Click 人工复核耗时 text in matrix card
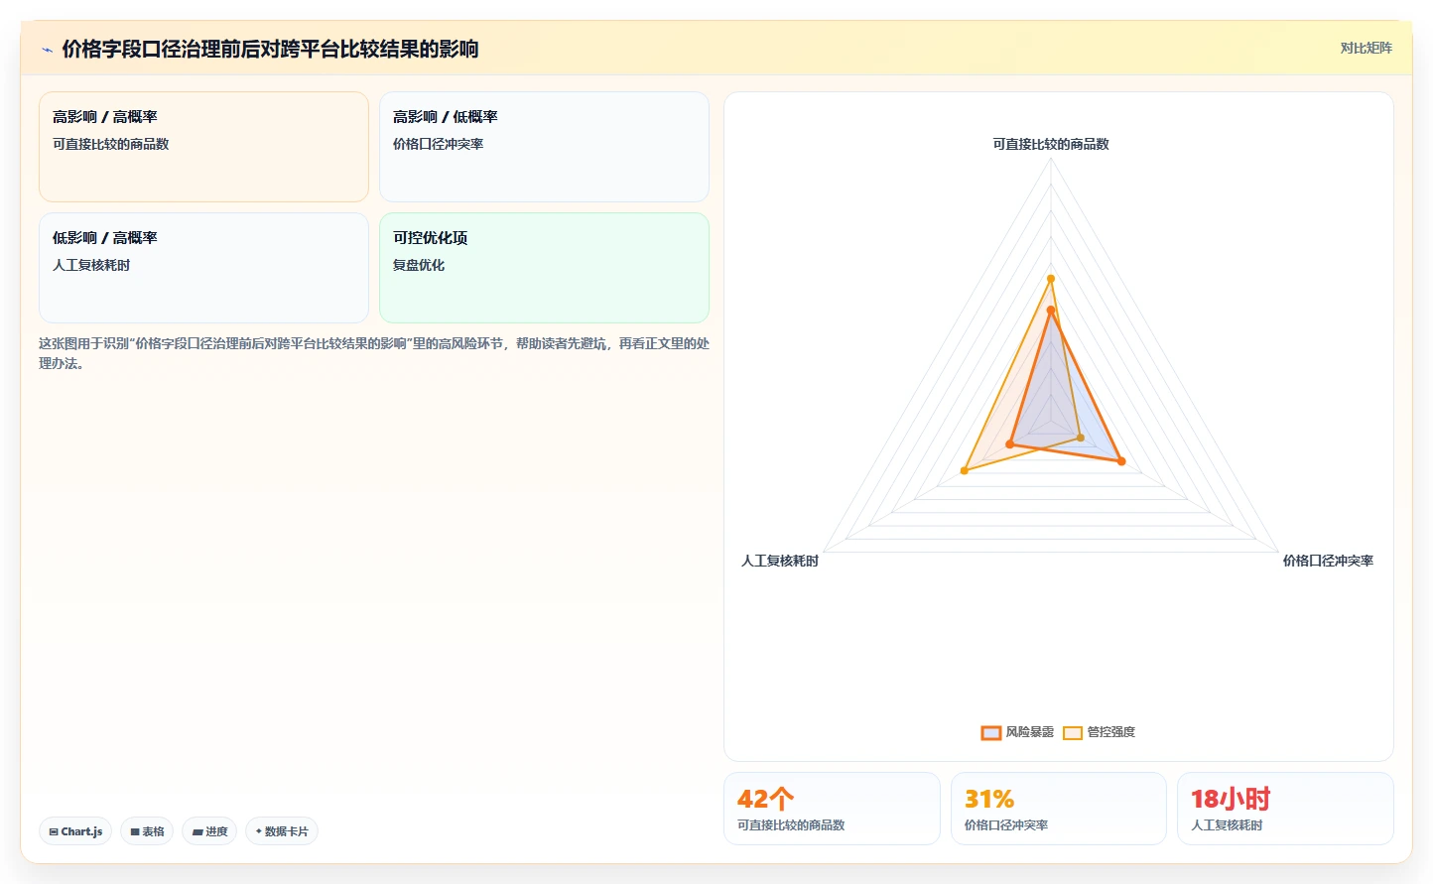 point(91,265)
